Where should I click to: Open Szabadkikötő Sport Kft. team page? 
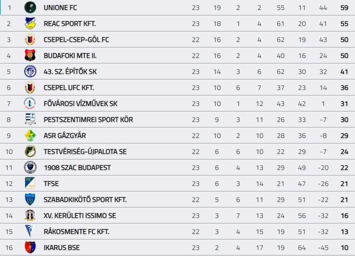click(85, 199)
